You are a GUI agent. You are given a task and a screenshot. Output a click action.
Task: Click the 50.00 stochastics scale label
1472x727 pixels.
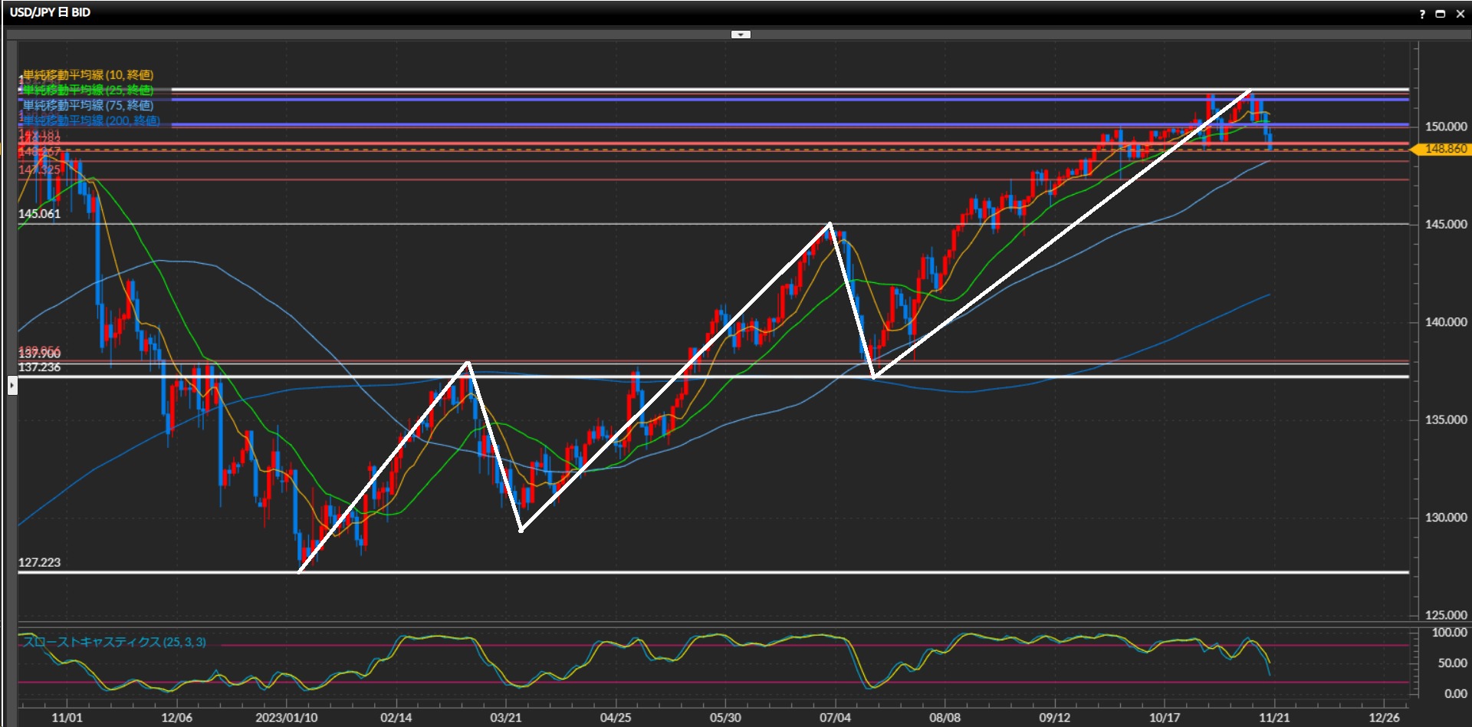1451,663
